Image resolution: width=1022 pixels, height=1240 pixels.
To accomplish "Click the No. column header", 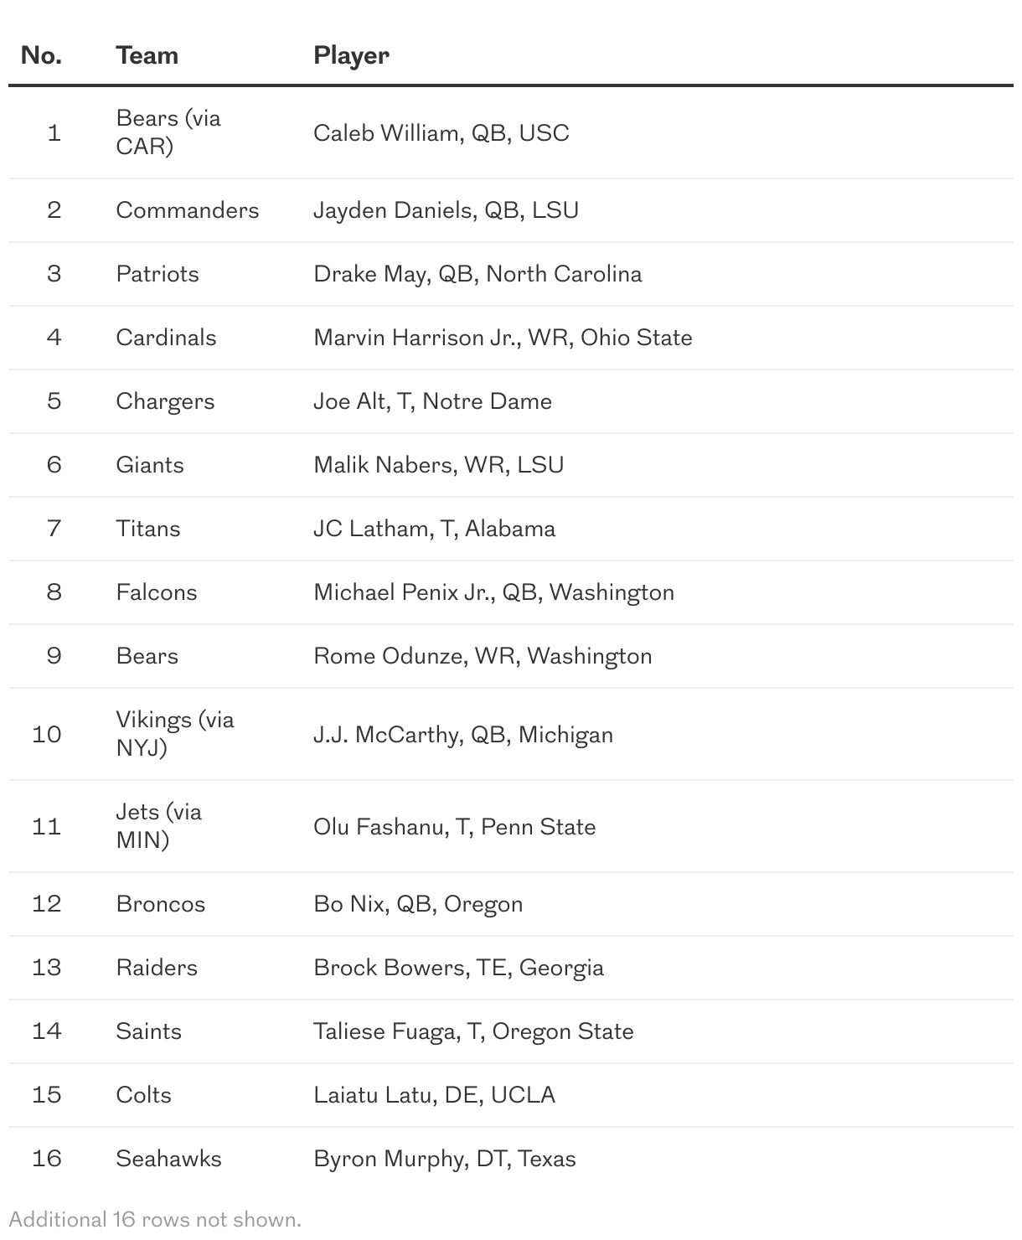I will [41, 55].
